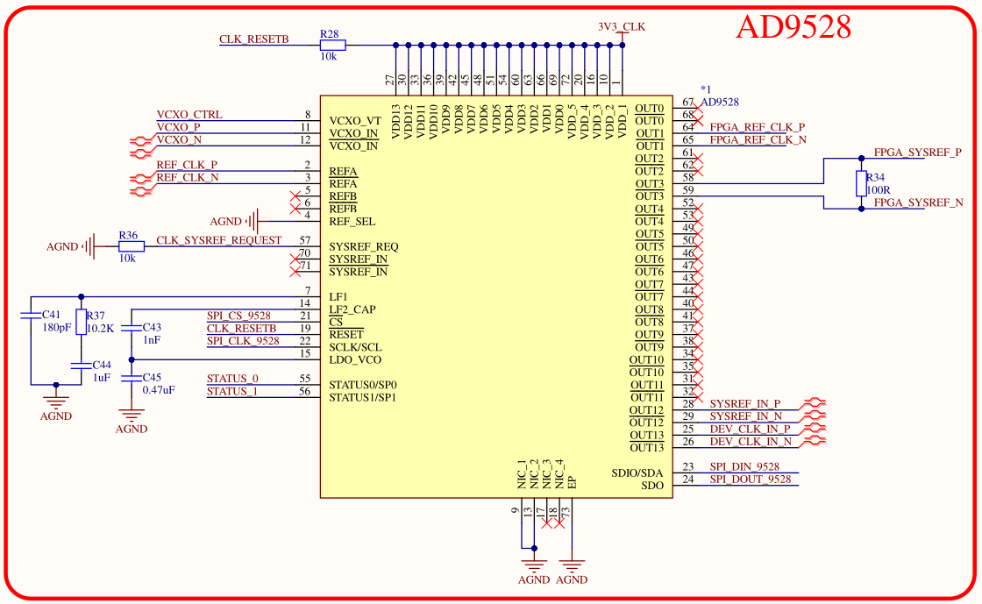Select the CLK_RESETB net label beside R28
The height and width of the screenshot is (604, 982).
click(253, 39)
